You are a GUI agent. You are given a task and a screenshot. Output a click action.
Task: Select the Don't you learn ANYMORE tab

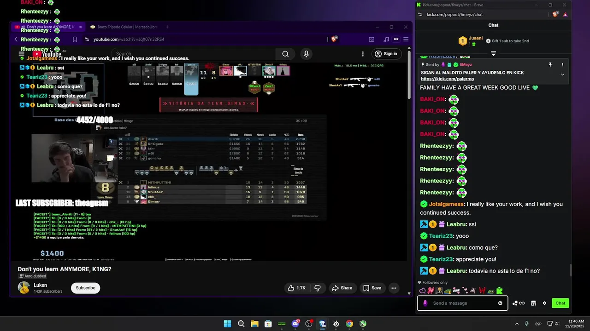pos(48,27)
